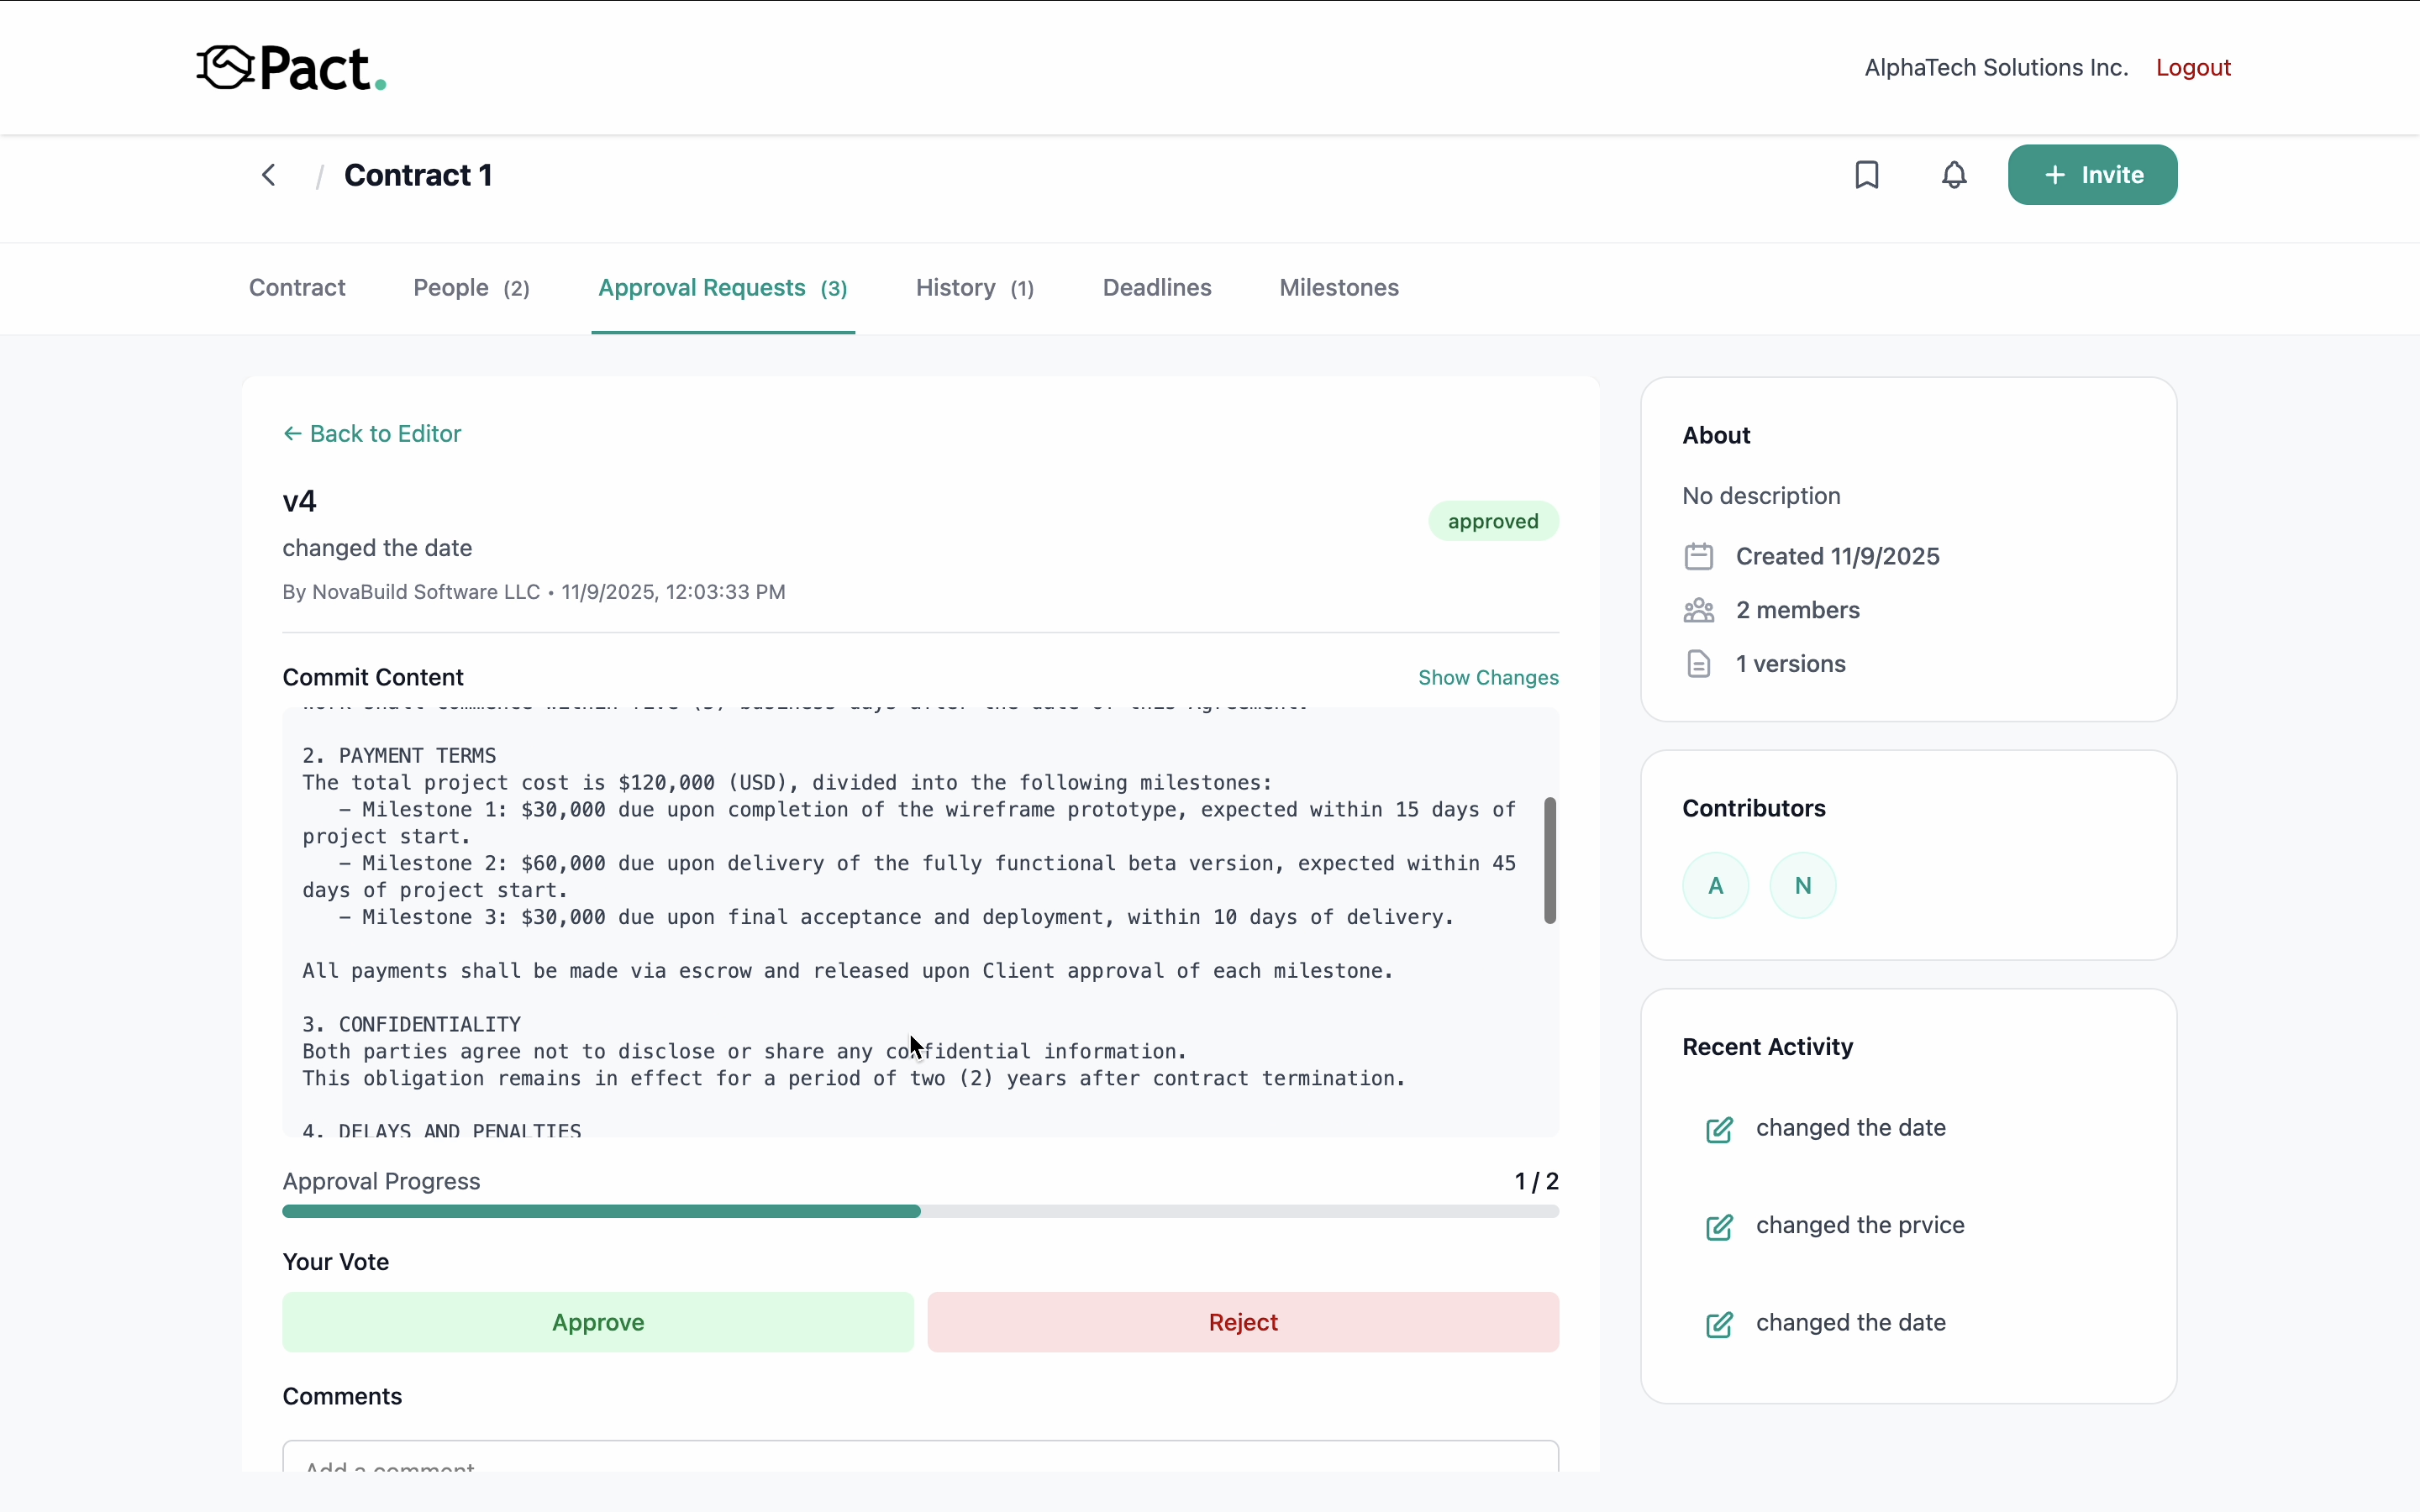Click the bookmark icon for Contract 1

coord(1866,175)
